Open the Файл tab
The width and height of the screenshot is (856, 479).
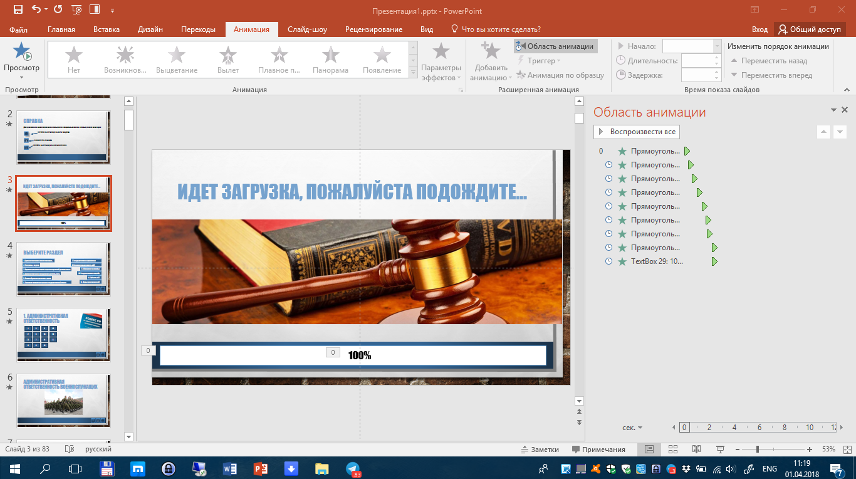point(19,29)
